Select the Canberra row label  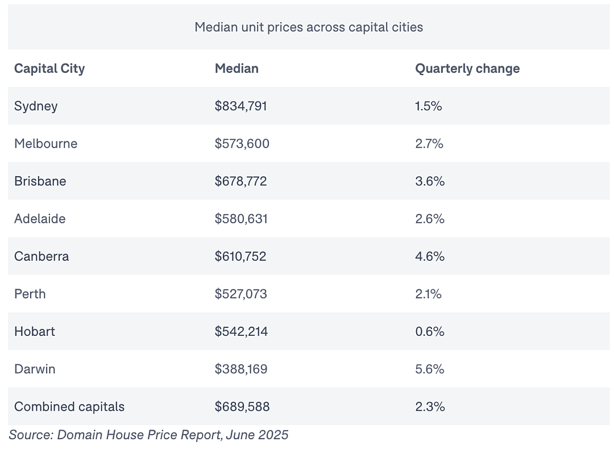[42, 256]
